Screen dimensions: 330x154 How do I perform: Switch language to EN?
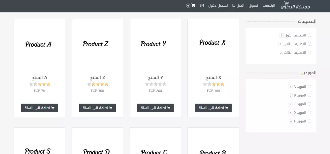202,6
